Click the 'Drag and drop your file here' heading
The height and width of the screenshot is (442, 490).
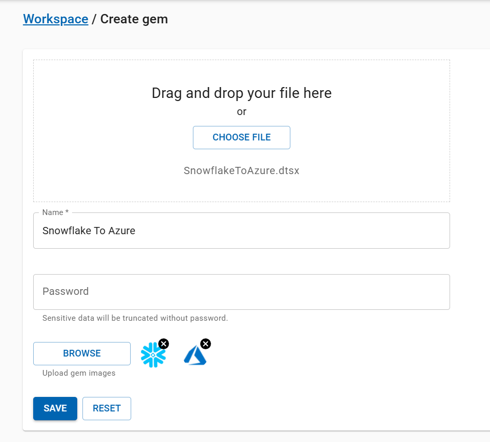point(241,93)
